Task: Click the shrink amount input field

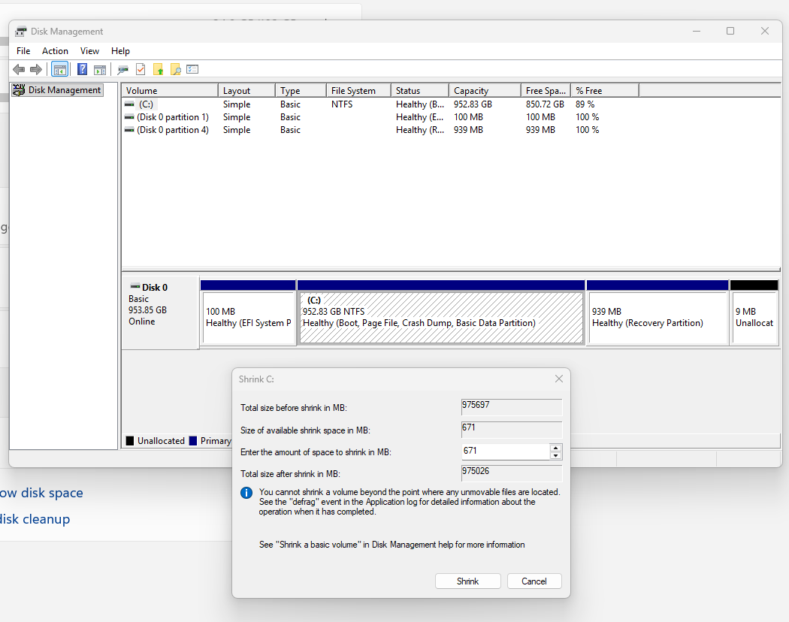Action: tap(505, 451)
